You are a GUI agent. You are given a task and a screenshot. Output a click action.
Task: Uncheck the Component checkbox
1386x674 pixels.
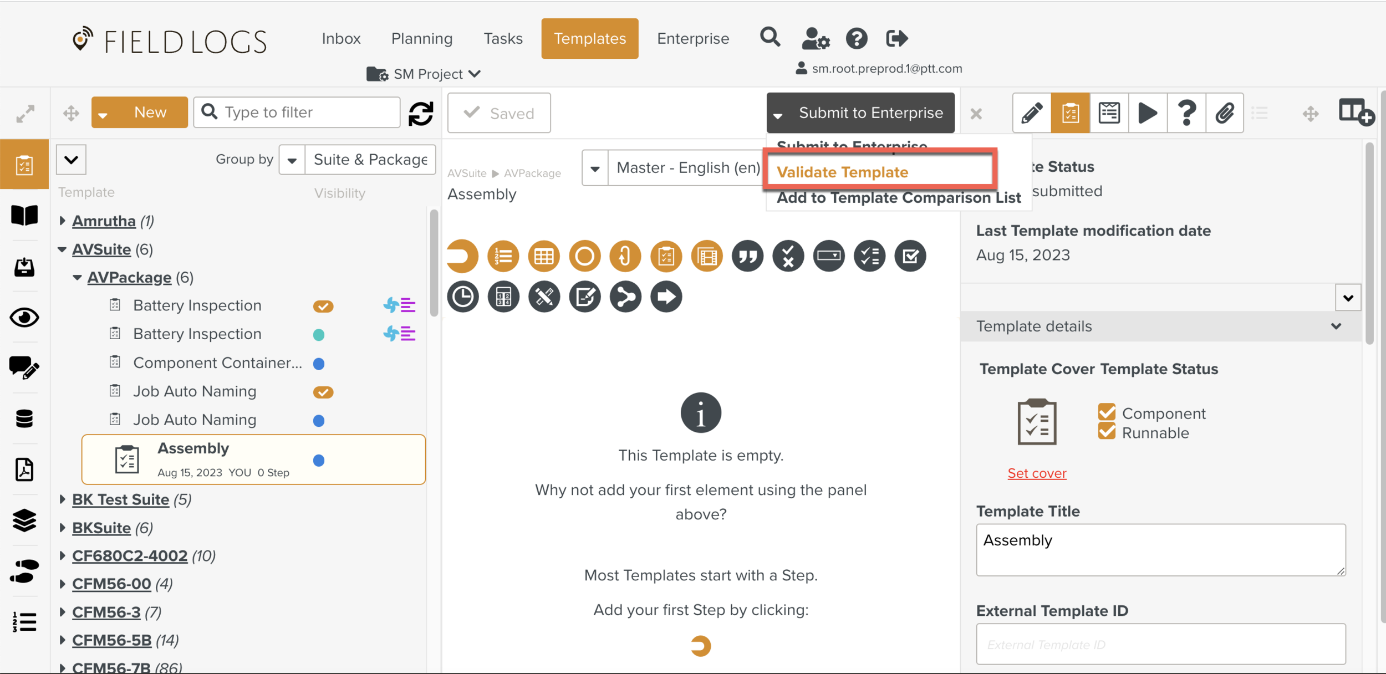(1106, 412)
